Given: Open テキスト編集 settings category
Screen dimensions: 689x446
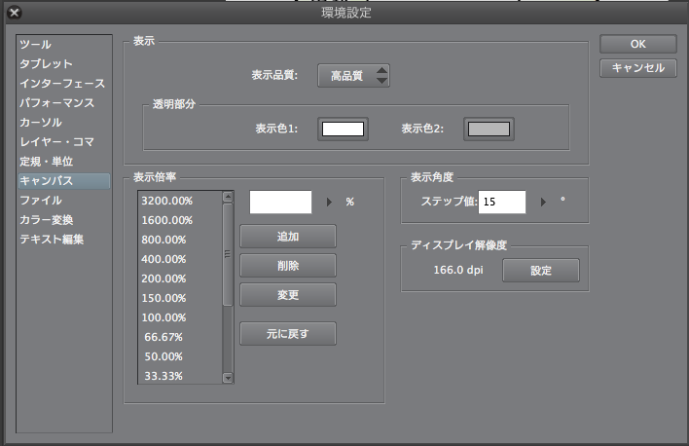Looking at the screenshot, I should pos(64,240).
